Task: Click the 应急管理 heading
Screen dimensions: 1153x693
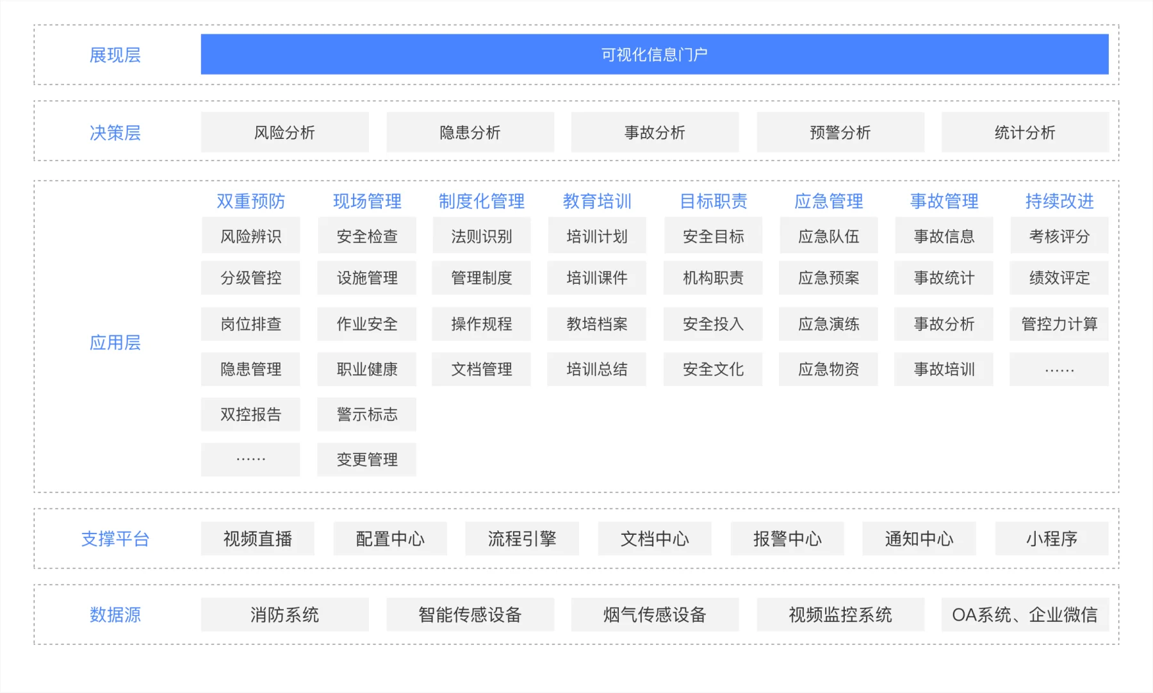Action: (x=828, y=201)
